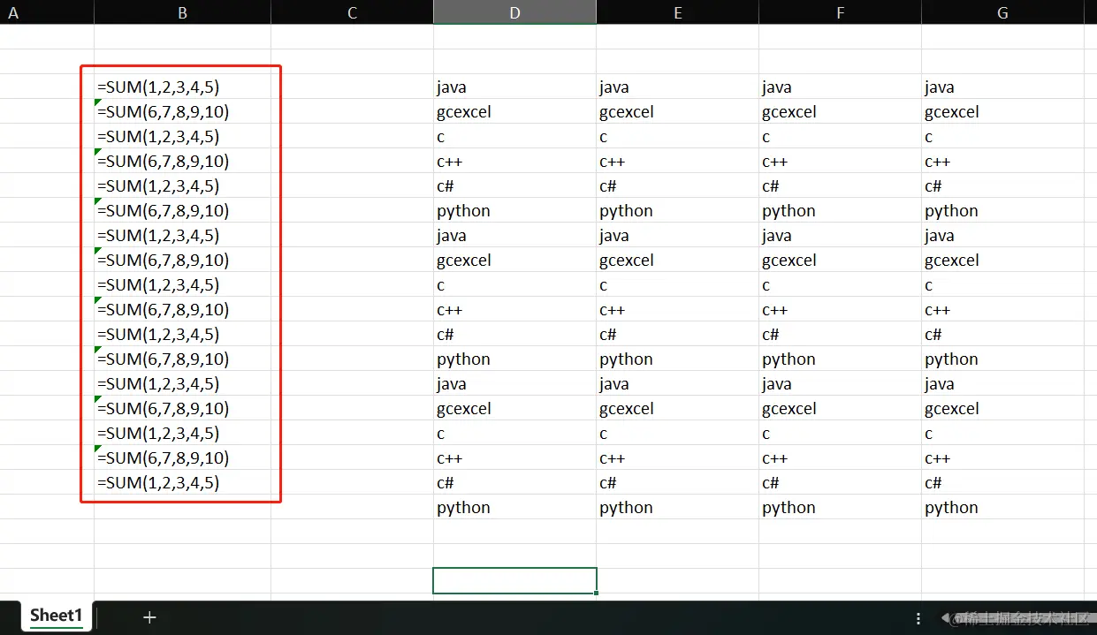Select topmost gcexcel cell in column D

click(514, 111)
